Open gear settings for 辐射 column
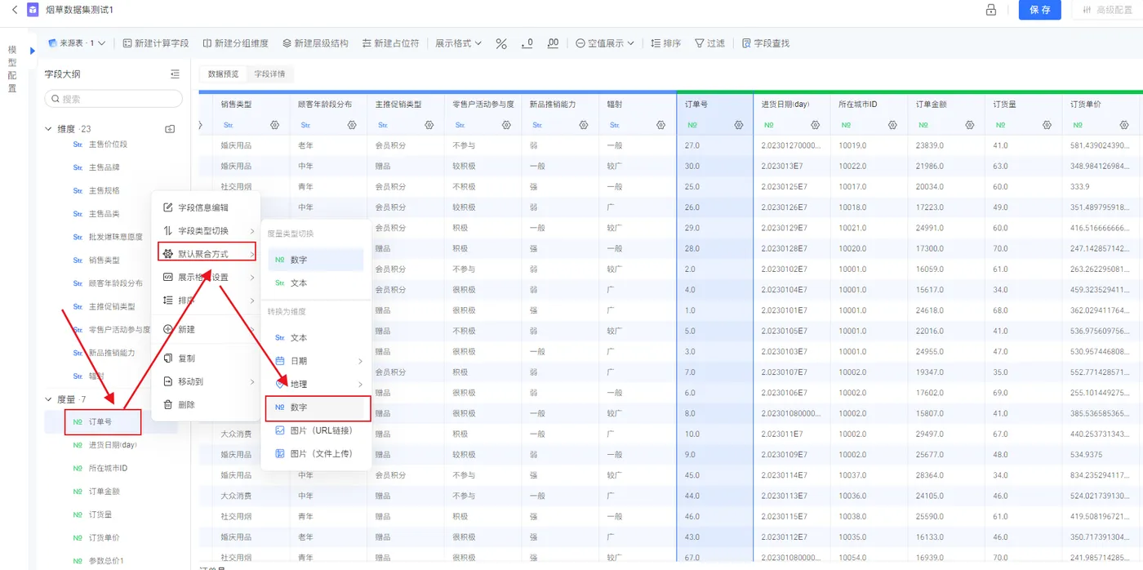1143x570 pixels. tap(660, 125)
